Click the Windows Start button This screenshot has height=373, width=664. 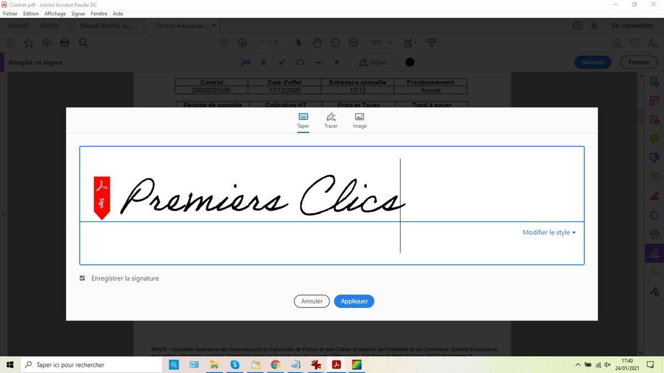point(10,365)
